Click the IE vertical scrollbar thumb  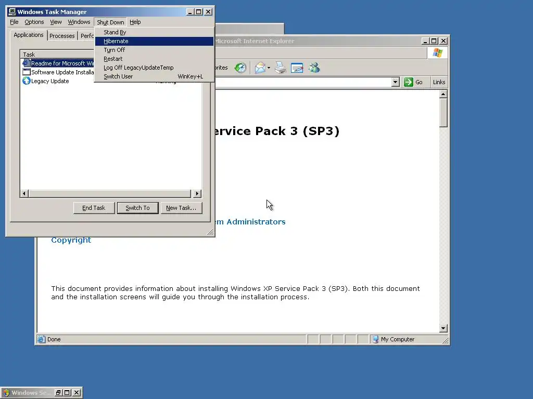pyautogui.click(x=443, y=113)
